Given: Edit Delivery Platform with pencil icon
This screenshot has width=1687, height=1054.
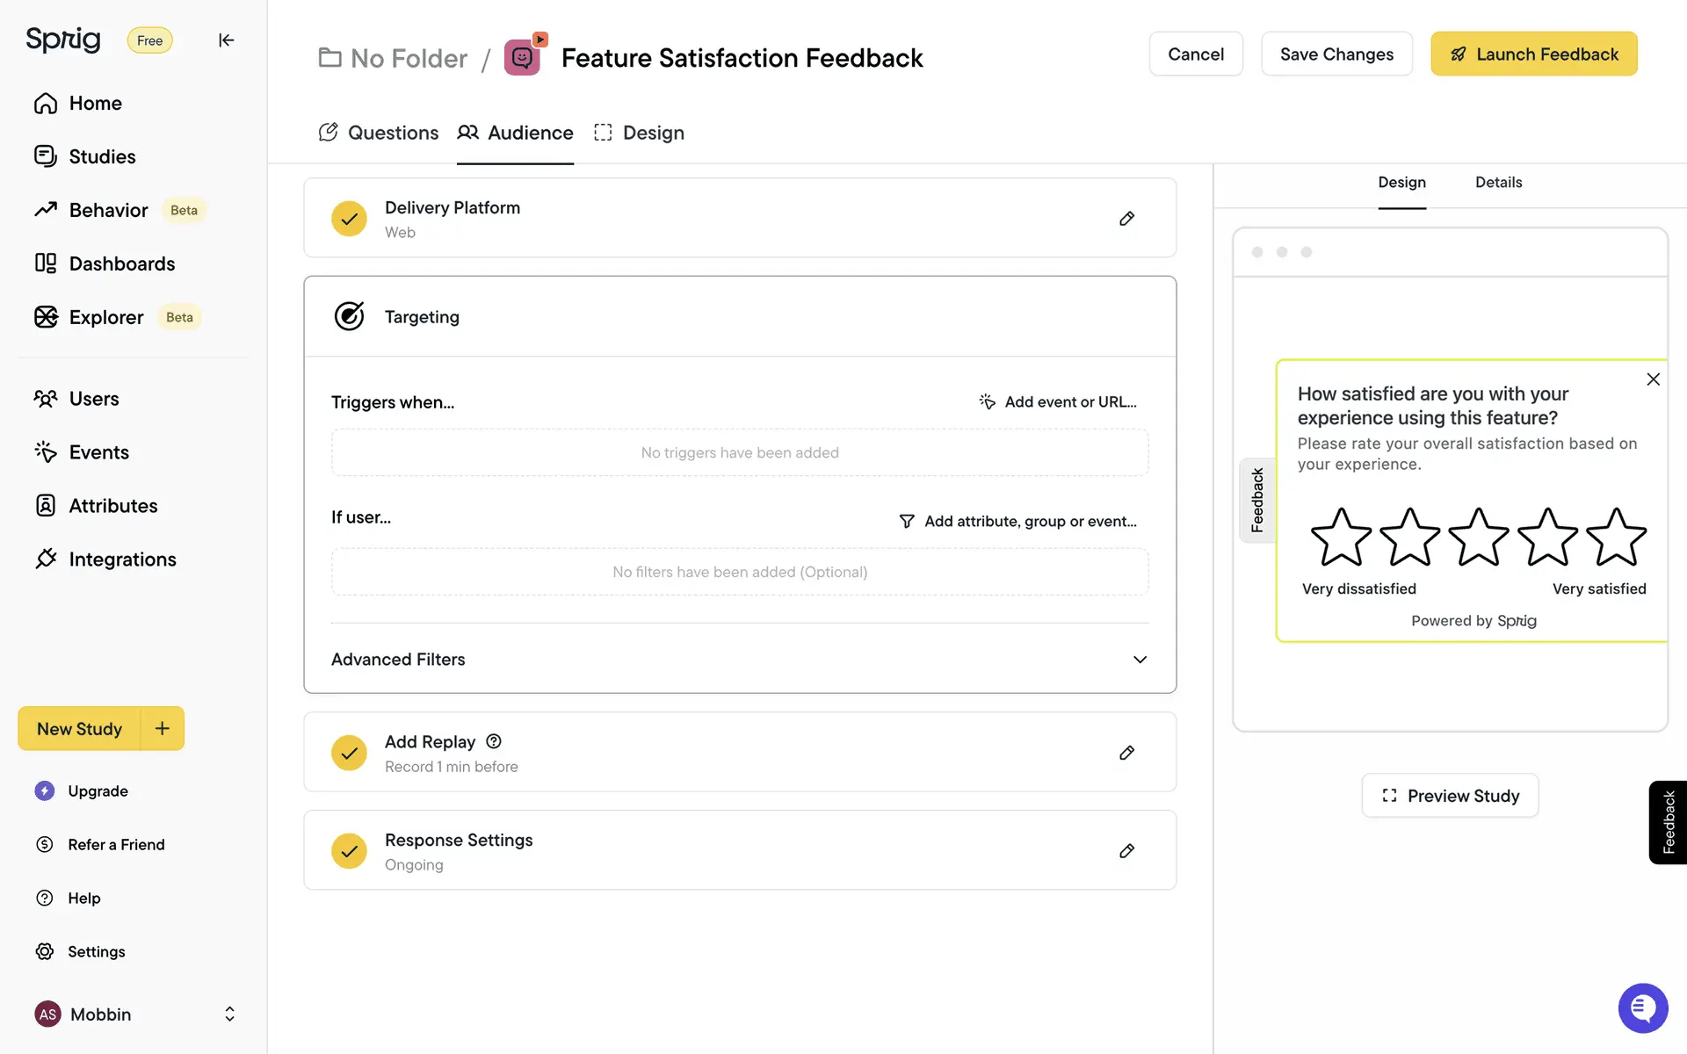Looking at the screenshot, I should tap(1126, 219).
